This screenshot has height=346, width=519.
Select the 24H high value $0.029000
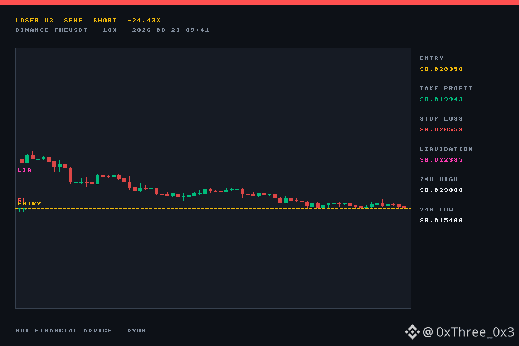point(441,190)
